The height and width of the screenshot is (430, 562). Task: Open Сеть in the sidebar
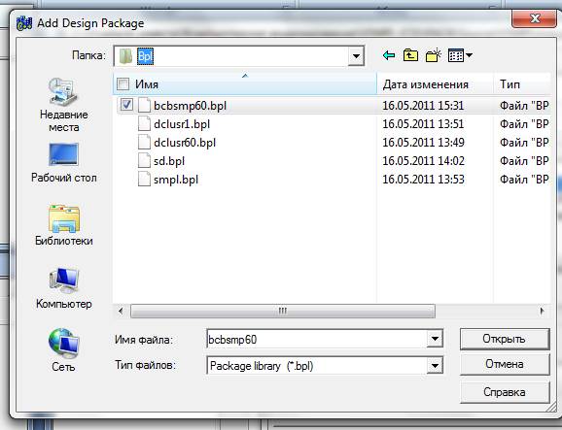[x=64, y=350]
